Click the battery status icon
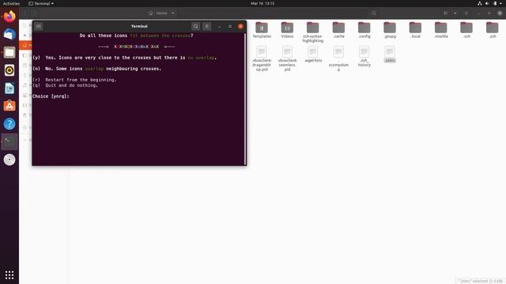Screen dimensions: 506x284 tap(495, 3)
